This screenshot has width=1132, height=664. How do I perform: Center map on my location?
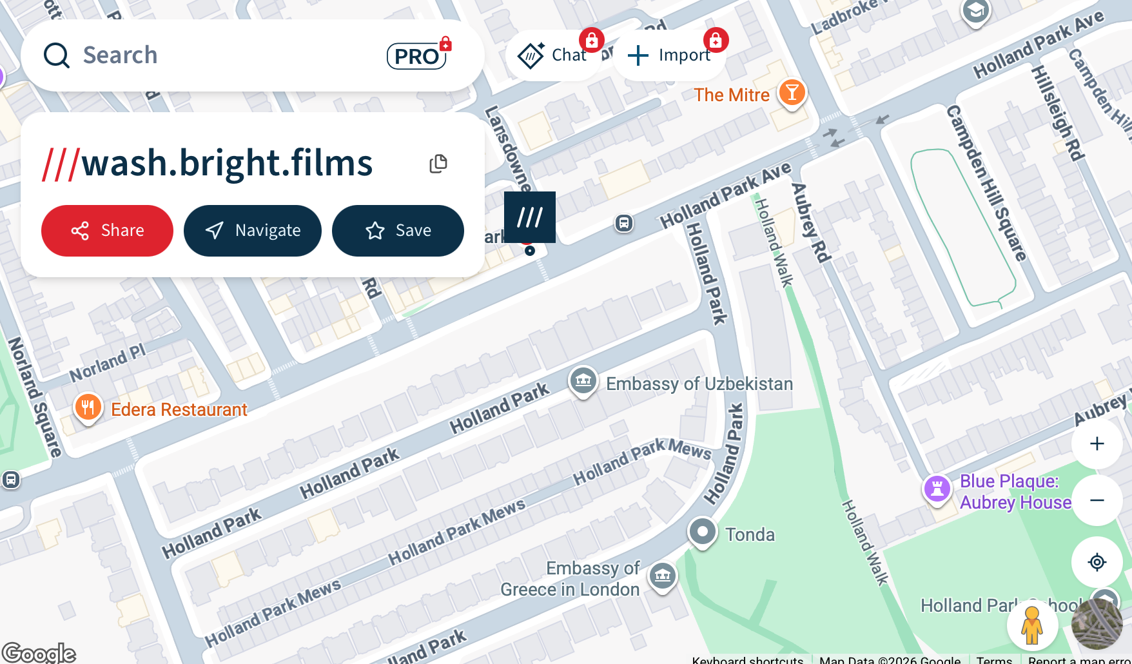pyautogui.click(x=1097, y=562)
